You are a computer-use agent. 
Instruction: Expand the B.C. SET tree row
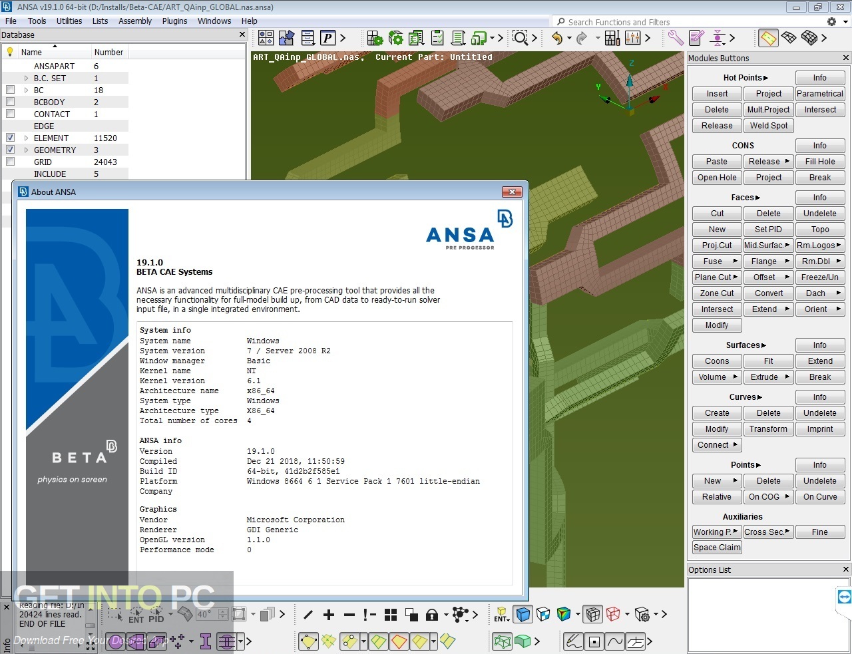click(27, 78)
